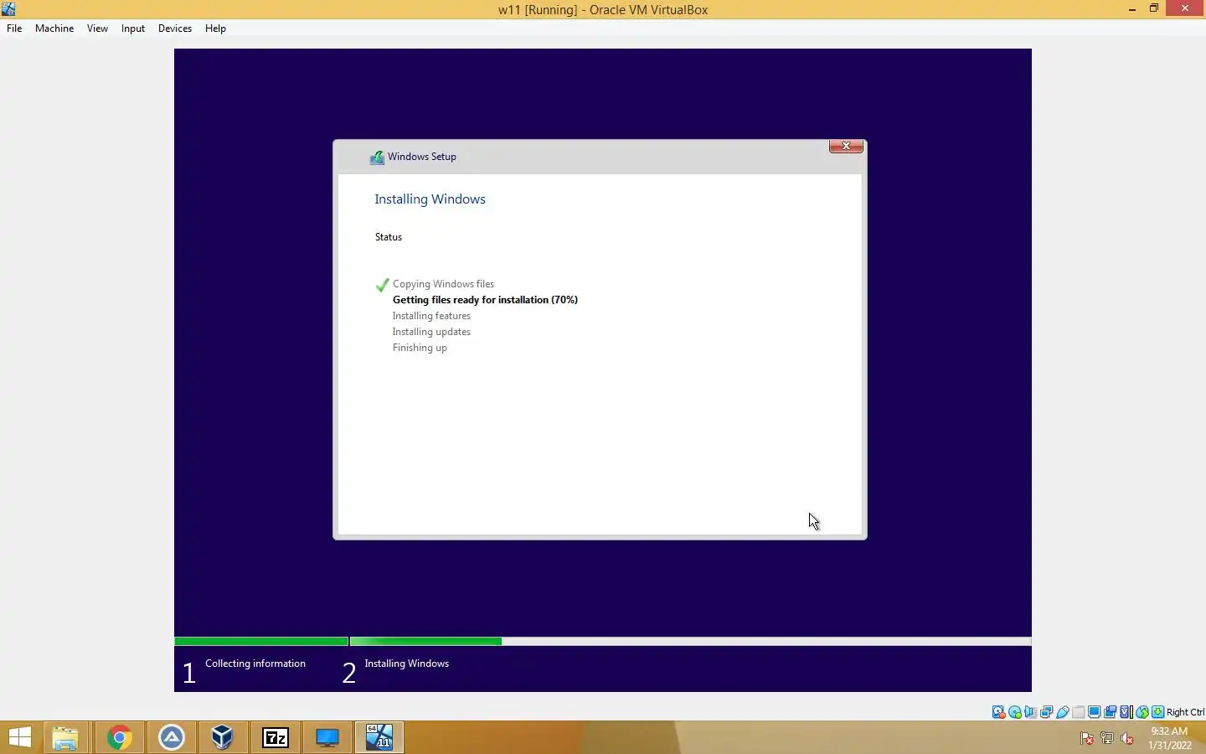Click the Right Ctrl host key label
The image size is (1206, 754).
click(1185, 712)
